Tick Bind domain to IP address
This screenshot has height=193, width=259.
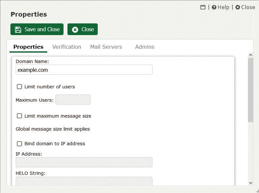(x=19, y=144)
